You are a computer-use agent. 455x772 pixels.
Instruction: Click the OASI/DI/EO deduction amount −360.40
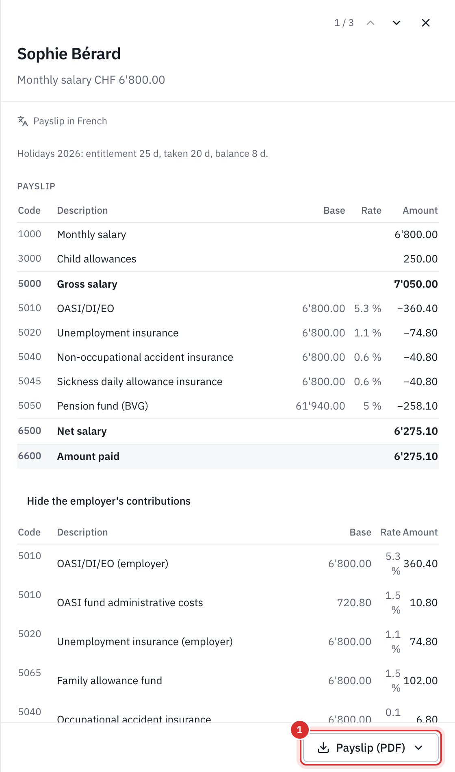click(x=417, y=308)
